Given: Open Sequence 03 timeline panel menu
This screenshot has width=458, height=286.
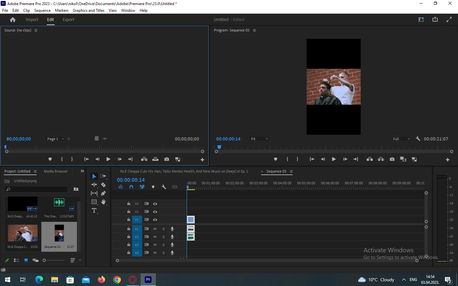Looking at the screenshot, I should pyautogui.click(x=291, y=172).
